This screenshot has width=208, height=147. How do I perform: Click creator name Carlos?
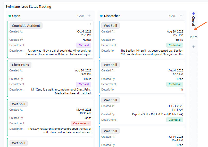[87, 118]
